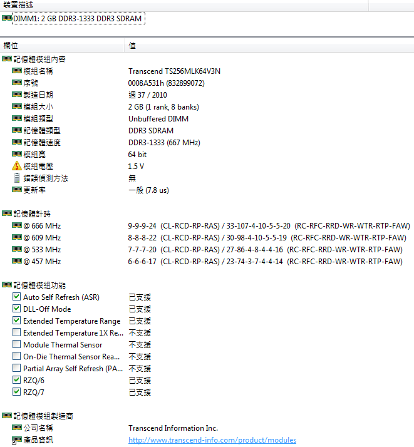Click the icon next to 模組大小
This screenshot has width=414, height=447.
pyautogui.click(x=16, y=106)
